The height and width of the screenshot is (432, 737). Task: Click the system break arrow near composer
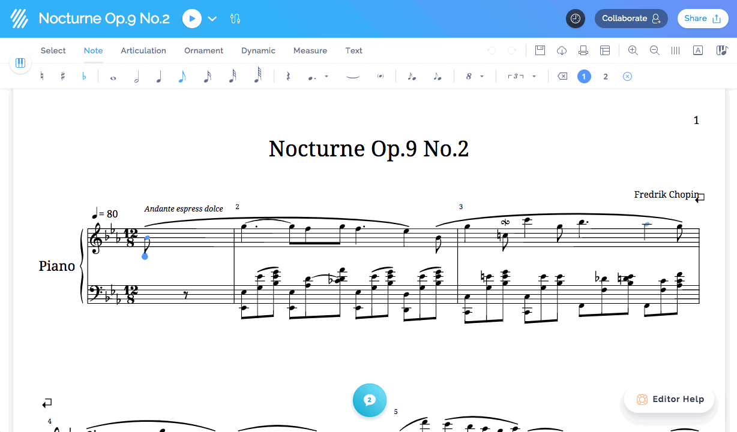tap(700, 198)
